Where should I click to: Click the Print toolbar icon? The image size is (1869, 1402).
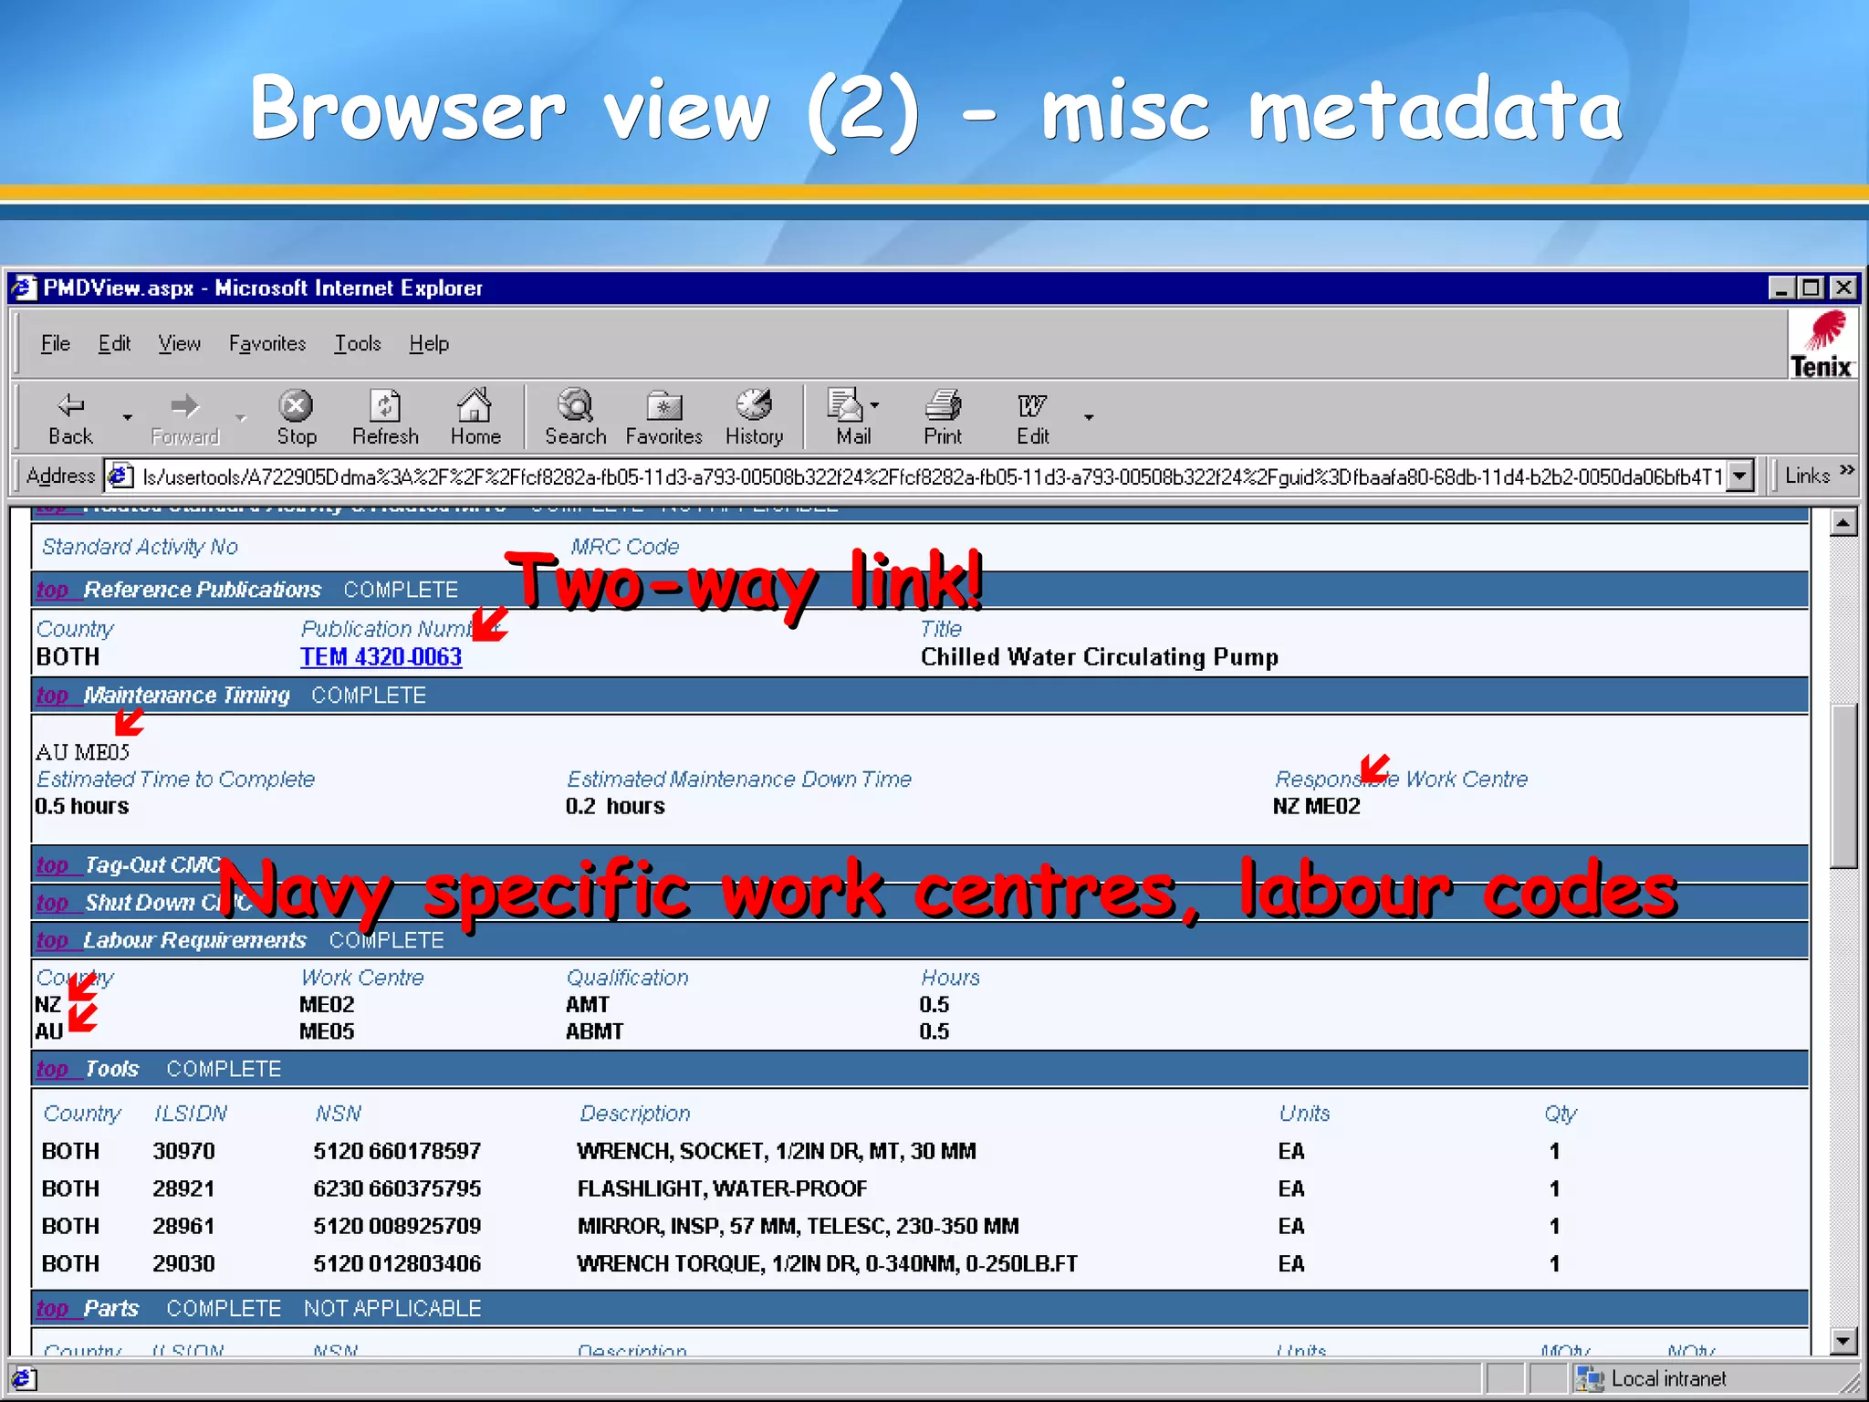point(943,404)
